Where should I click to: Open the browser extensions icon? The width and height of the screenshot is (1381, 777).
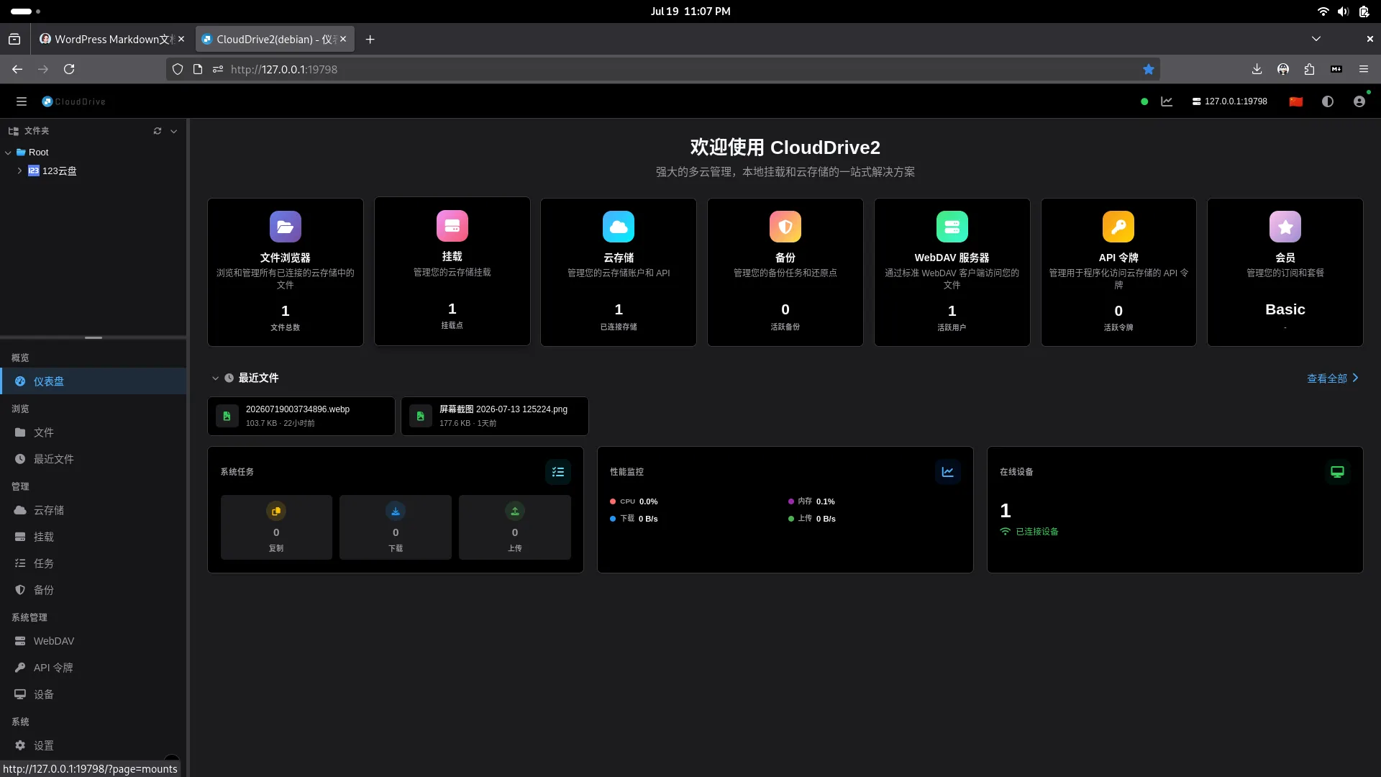1309,69
